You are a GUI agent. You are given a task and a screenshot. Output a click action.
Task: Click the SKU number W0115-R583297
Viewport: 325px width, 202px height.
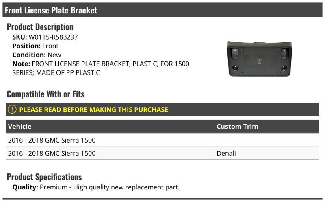click(x=53, y=37)
